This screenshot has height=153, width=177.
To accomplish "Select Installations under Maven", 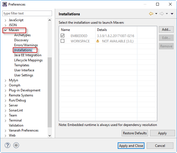I will 23,50.
